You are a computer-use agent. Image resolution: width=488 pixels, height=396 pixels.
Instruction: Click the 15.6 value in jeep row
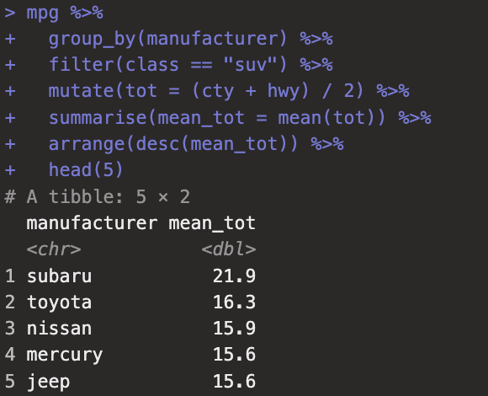click(235, 382)
